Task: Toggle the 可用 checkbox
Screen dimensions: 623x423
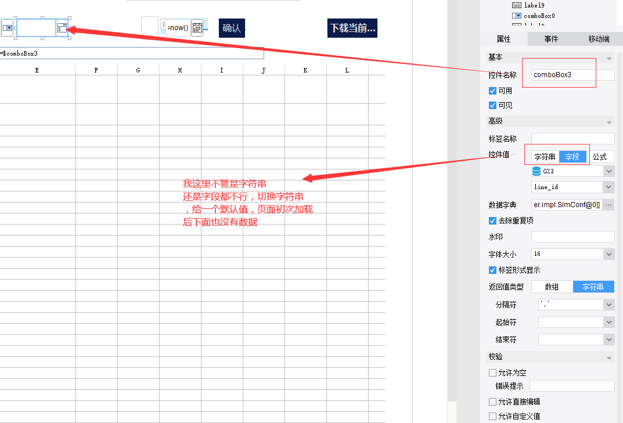Action: pyautogui.click(x=493, y=91)
